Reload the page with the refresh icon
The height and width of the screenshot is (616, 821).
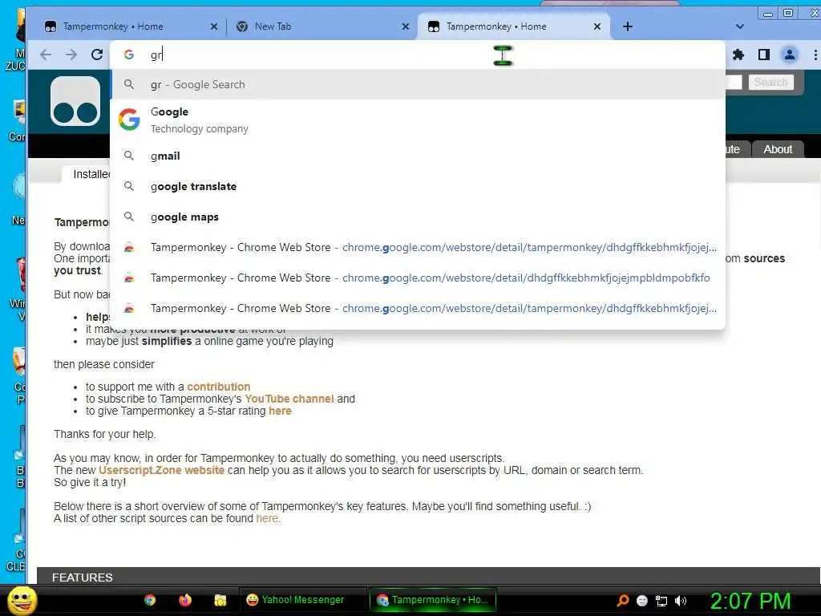click(97, 55)
